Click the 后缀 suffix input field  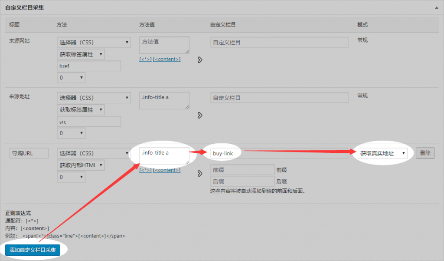(242, 181)
